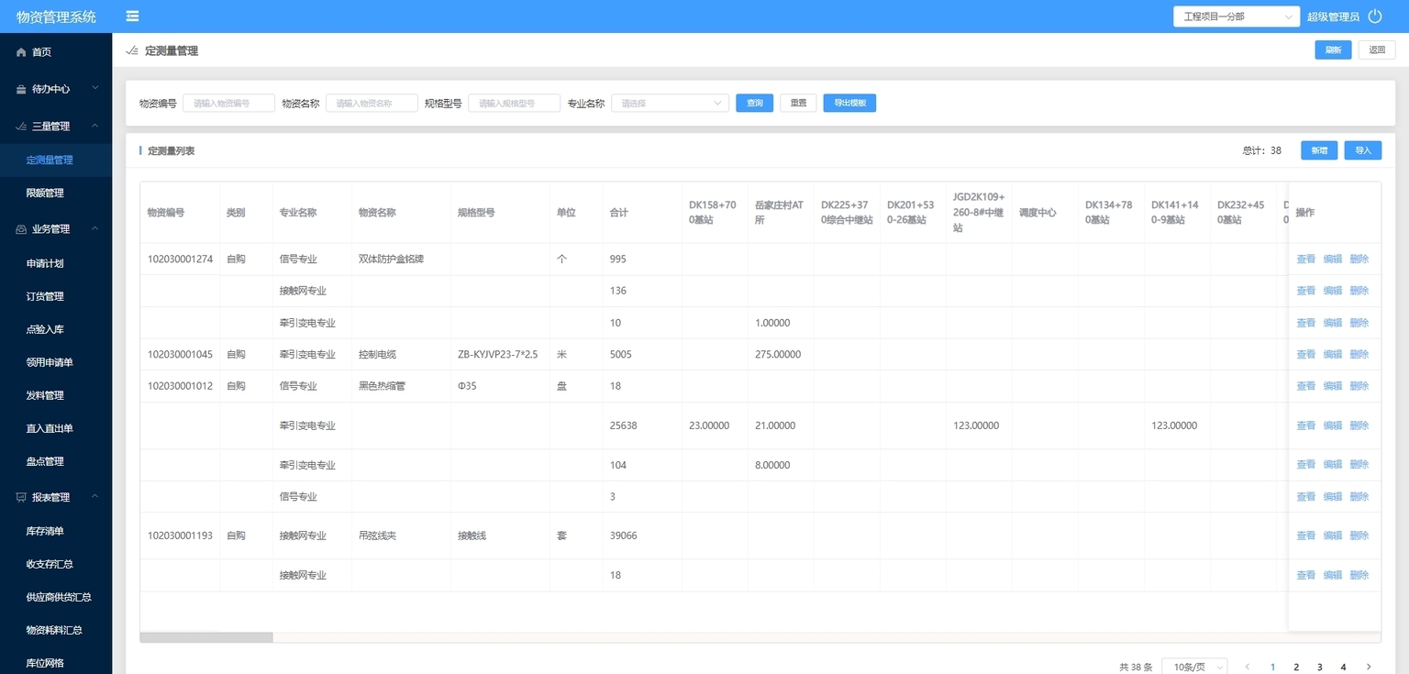
Task: Click the 报表管理 sidebar icon
Action: click(21, 498)
